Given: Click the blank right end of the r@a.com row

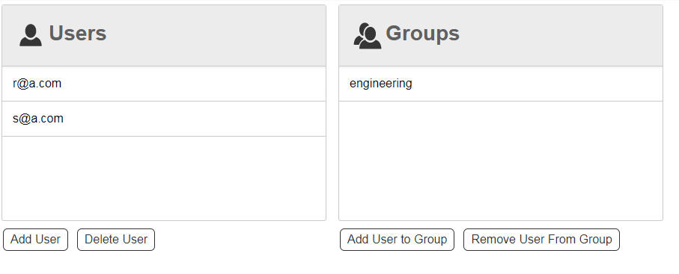Looking at the screenshot, I should [260, 84].
